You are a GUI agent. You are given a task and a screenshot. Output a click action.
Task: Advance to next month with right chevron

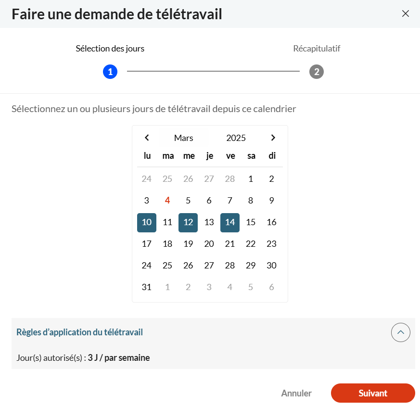pyautogui.click(x=273, y=138)
